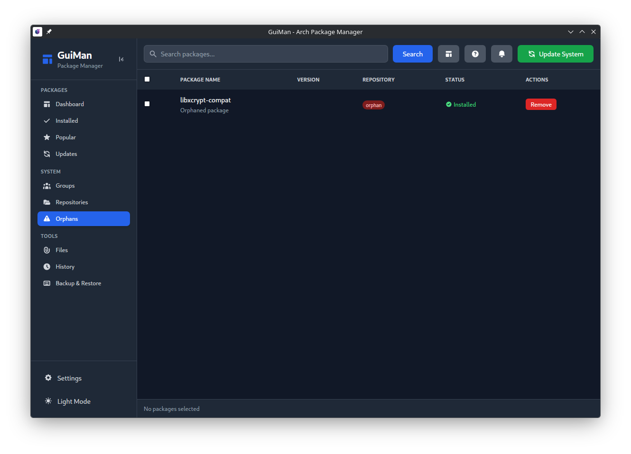Click the GuiMan app icon in title bar
Image resolution: width=631 pixels, height=454 pixels.
[37, 32]
